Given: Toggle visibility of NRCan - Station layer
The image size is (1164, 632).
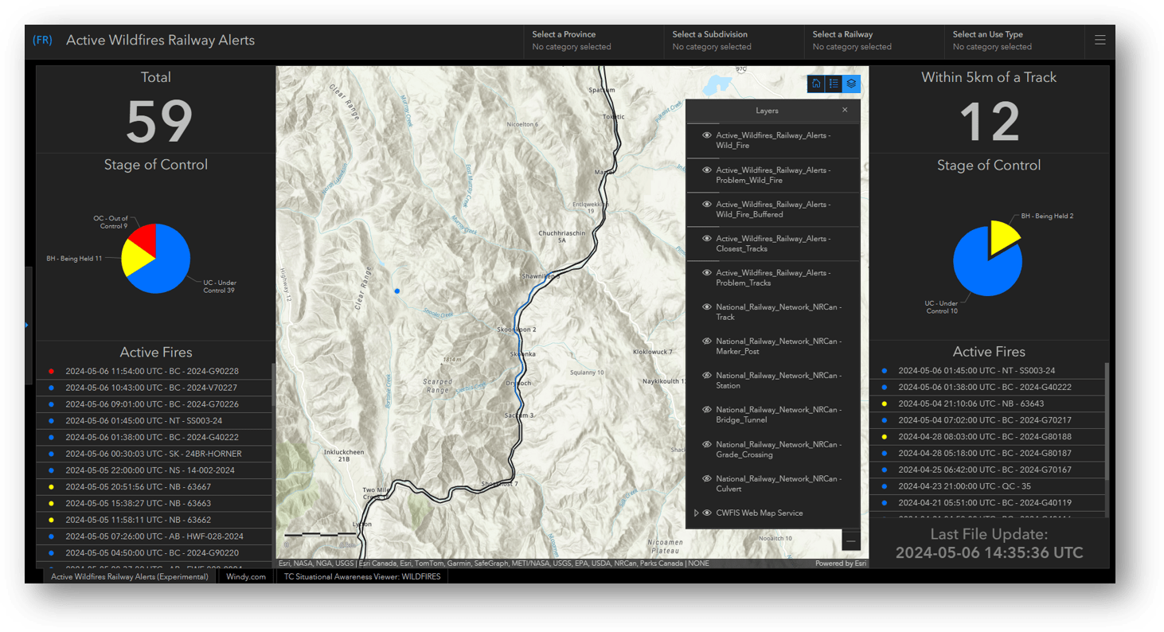Looking at the screenshot, I should point(706,375).
